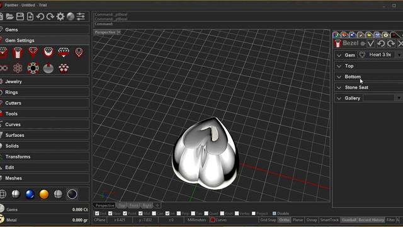Enable the Cen osnap checkbox

pyautogui.click(x=154, y=213)
